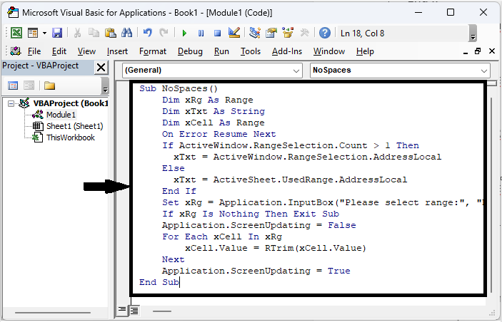This screenshot has width=502, height=322.
Task: Open the Add-Ins menu
Action: (x=287, y=51)
